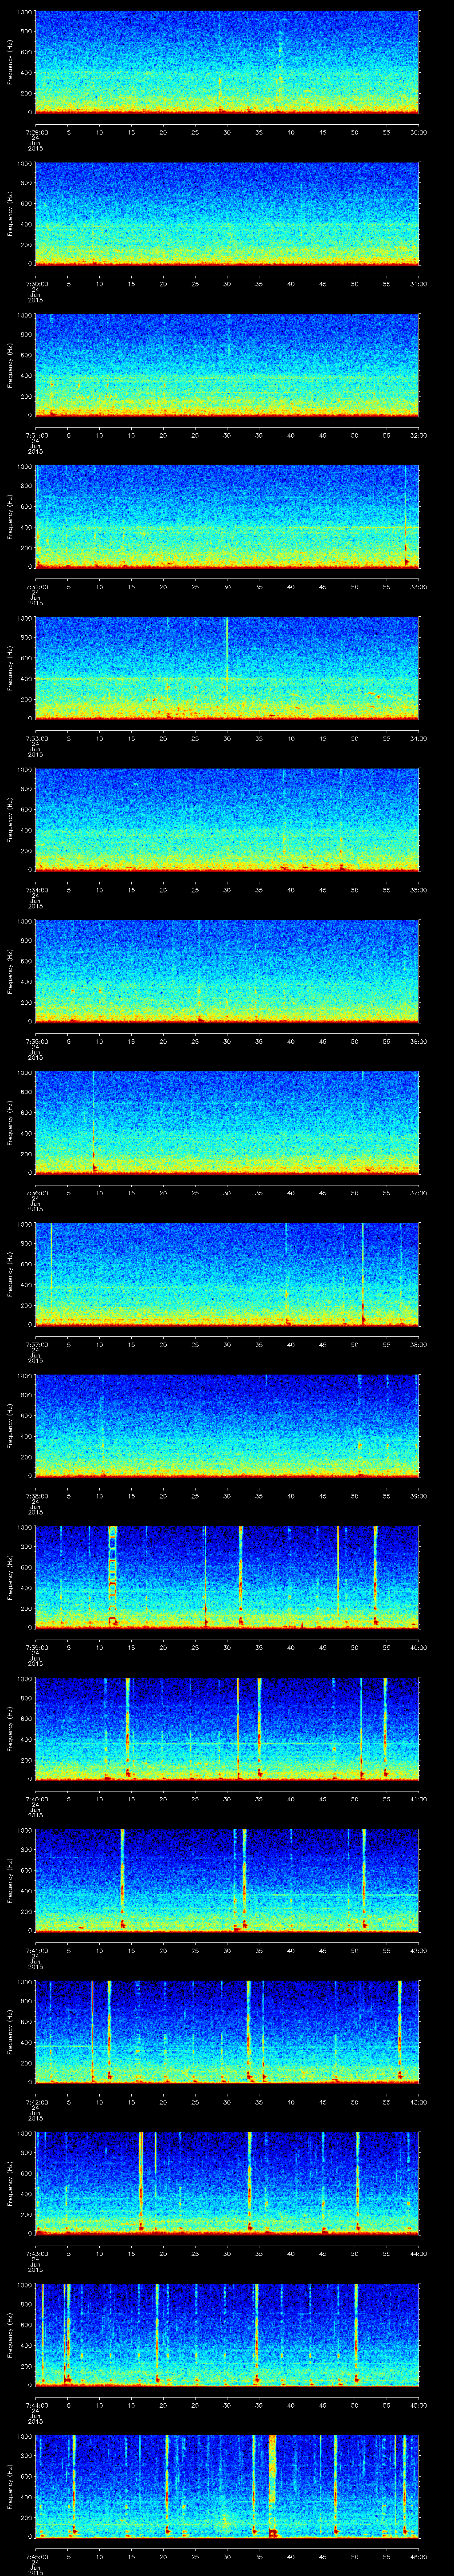Click the 42:00 end time label

[x=419, y=1949]
